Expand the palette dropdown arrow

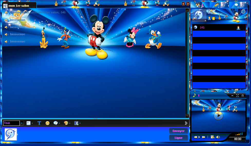70,123
